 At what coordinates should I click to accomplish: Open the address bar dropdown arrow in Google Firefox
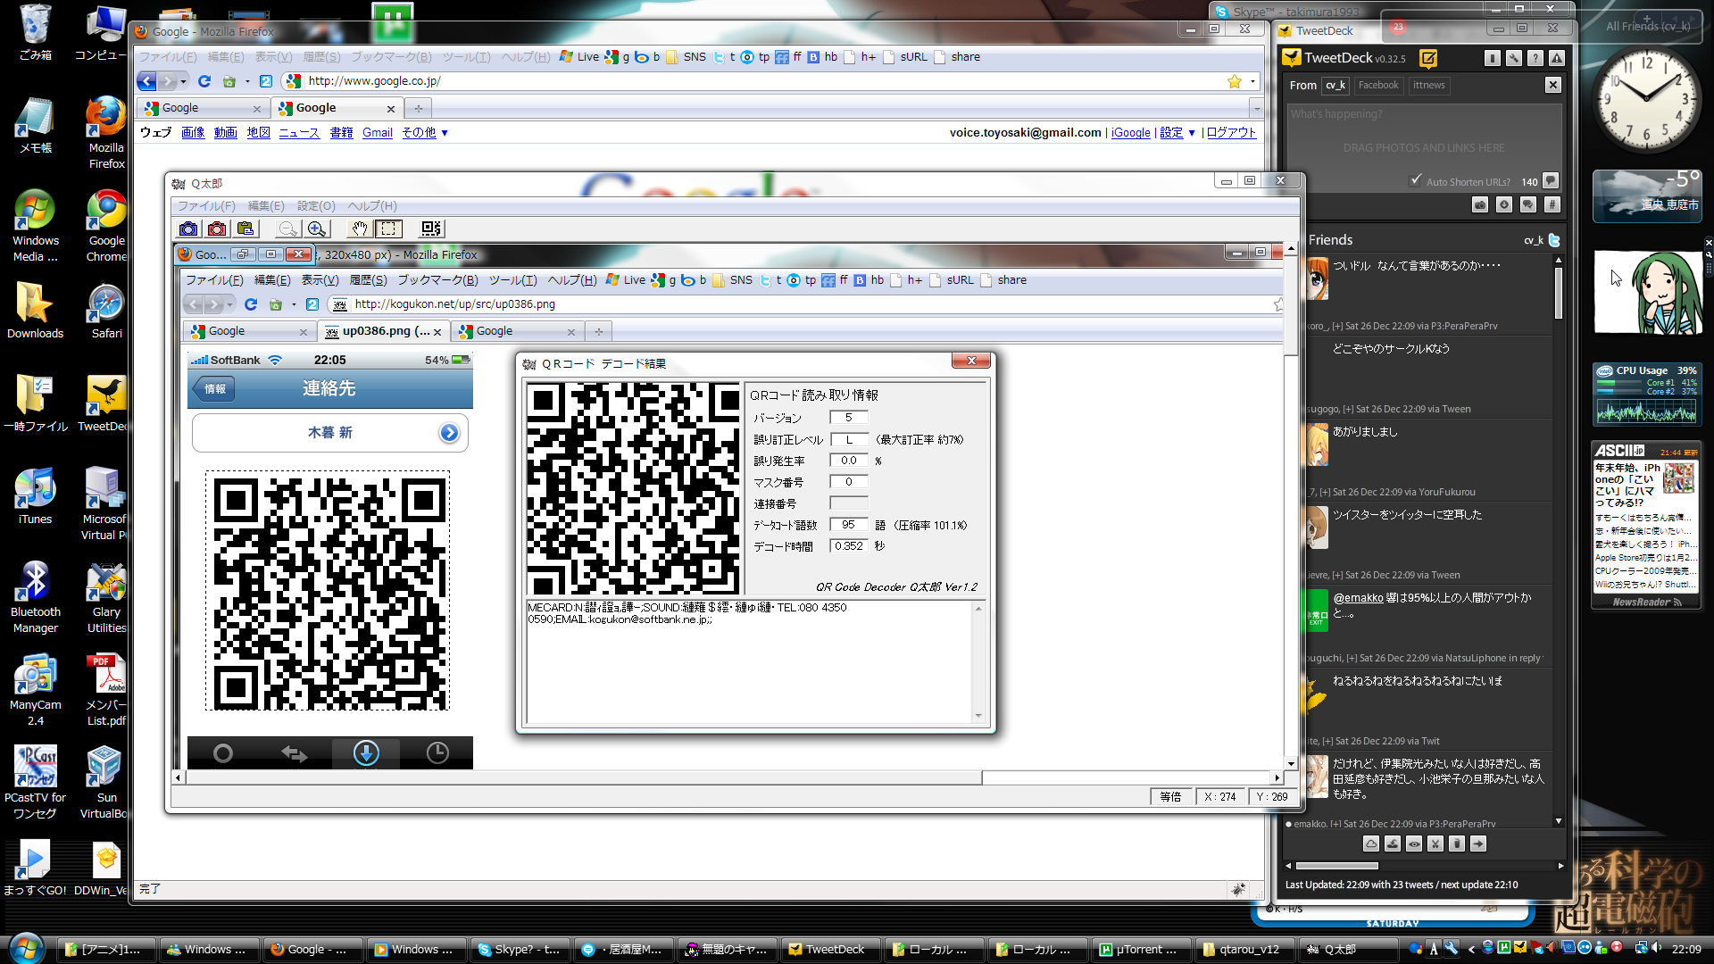[1253, 81]
